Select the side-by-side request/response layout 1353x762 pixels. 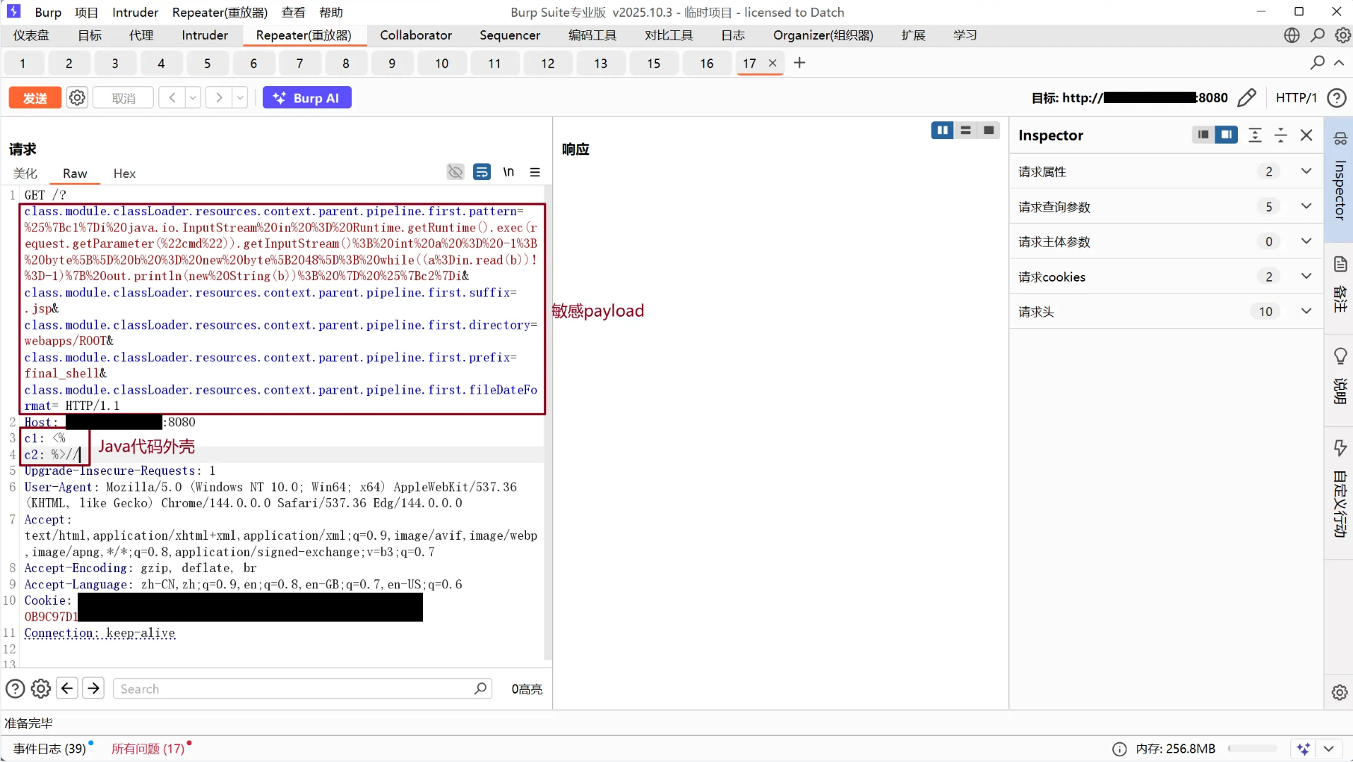942,131
